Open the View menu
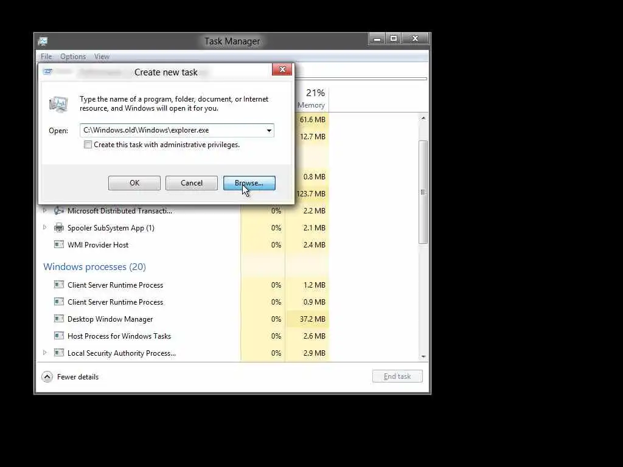Screen dimensions: 623x467 point(102,57)
